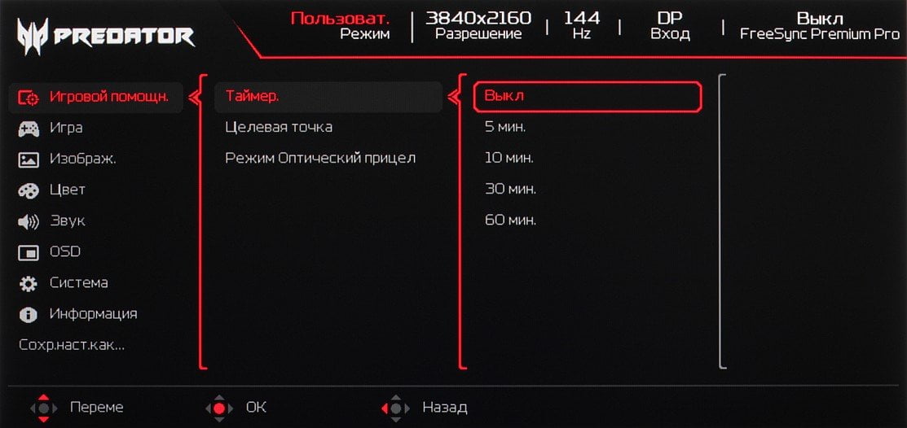The height and width of the screenshot is (428, 907).
Task: Open the Изображ. picture icon
Action: pos(29,159)
